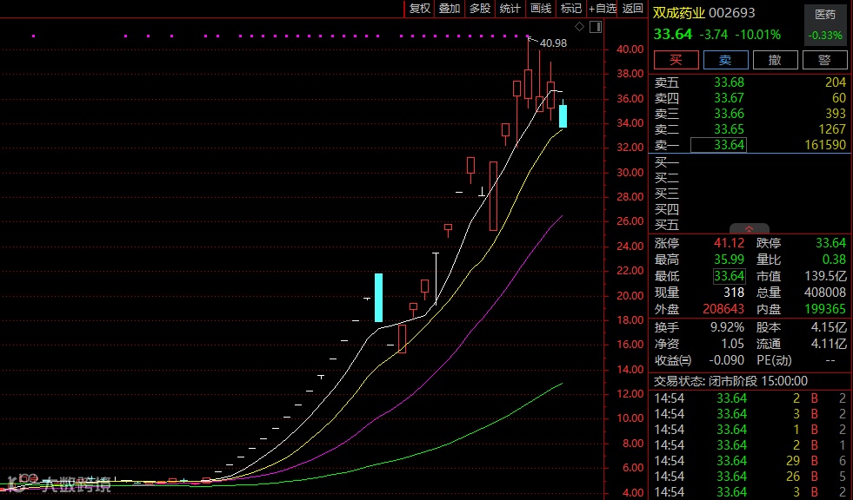Click the 换手 value 9.92%
Screen dimensions: 853x500
click(727, 327)
